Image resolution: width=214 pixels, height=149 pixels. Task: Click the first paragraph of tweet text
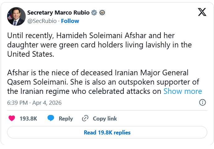click(x=99, y=45)
